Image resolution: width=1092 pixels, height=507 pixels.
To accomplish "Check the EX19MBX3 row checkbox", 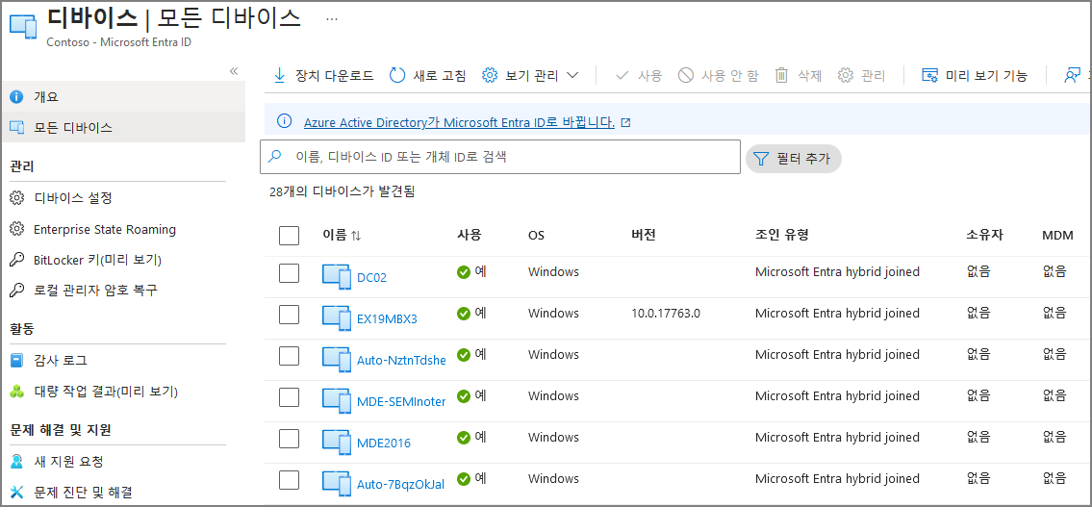I will point(289,315).
